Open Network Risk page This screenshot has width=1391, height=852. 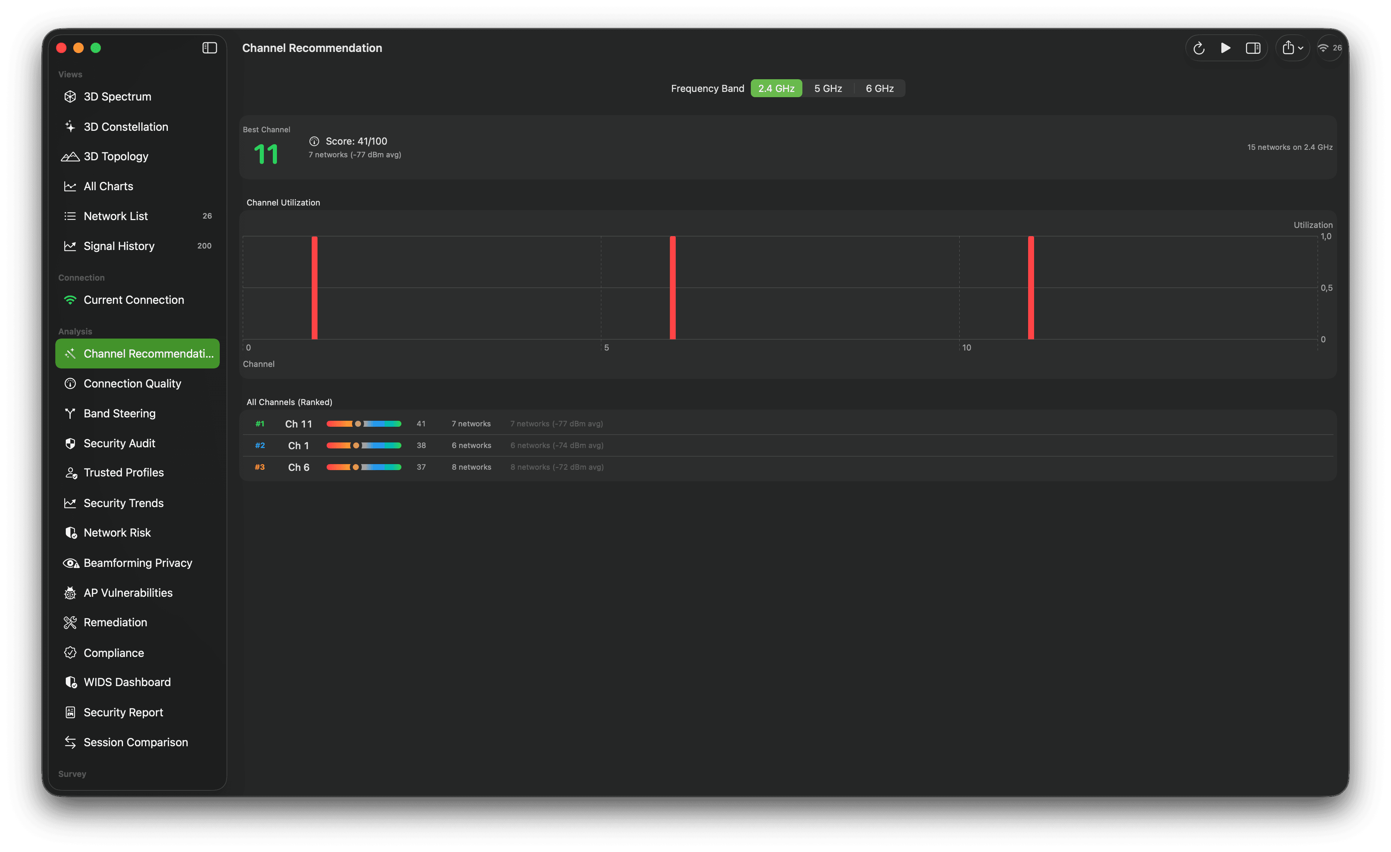(x=137, y=532)
